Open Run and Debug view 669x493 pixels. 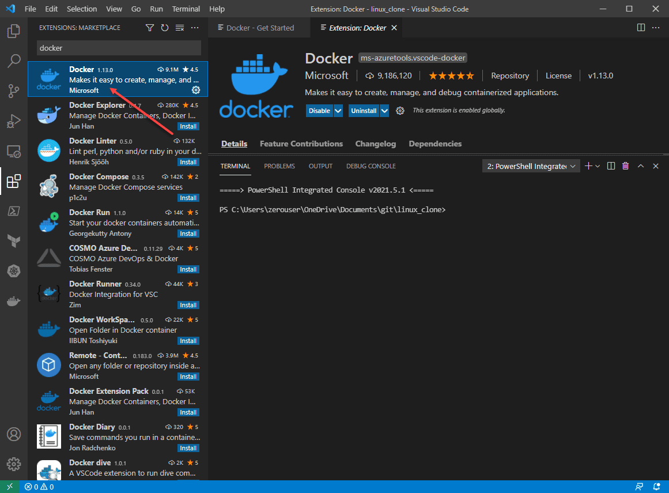[x=14, y=121]
